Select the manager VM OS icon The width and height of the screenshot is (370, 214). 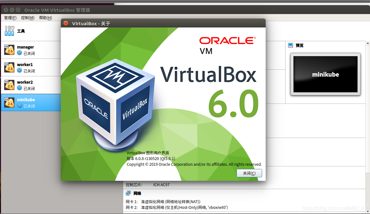click(9, 50)
